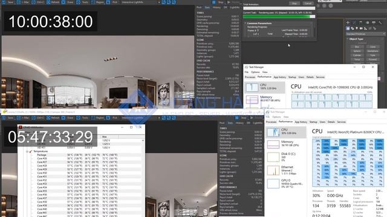This screenshot has width=387, height=217.
Task: Click the Total Animation progress bar
Action: click(279, 8)
